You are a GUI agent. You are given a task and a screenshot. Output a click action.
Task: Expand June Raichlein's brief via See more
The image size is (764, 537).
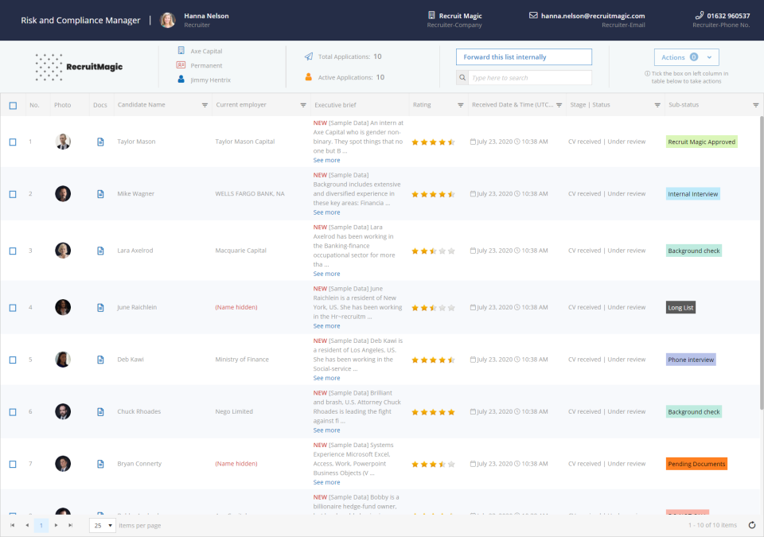click(326, 325)
